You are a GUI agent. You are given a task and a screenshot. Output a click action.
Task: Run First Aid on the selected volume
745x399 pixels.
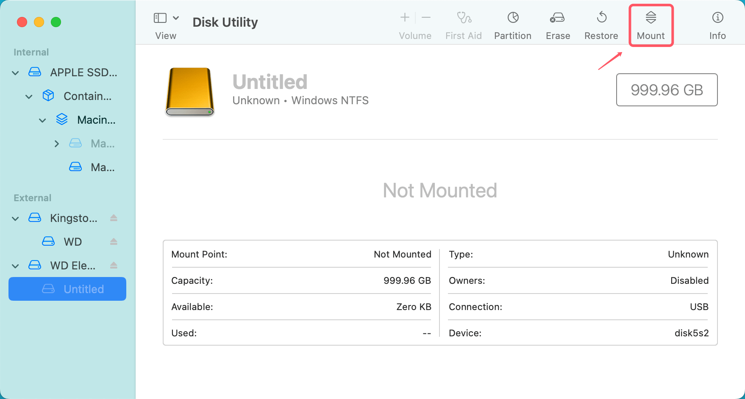(463, 25)
